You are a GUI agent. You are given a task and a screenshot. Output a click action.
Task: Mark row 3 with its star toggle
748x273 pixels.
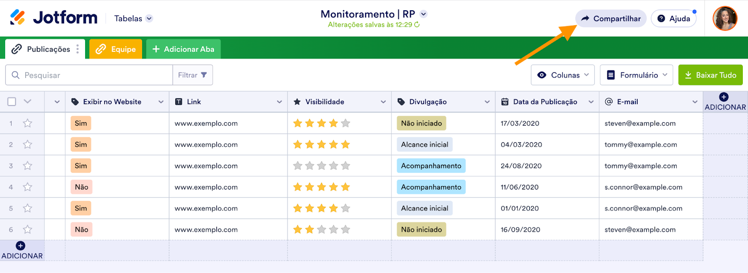point(28,166)
